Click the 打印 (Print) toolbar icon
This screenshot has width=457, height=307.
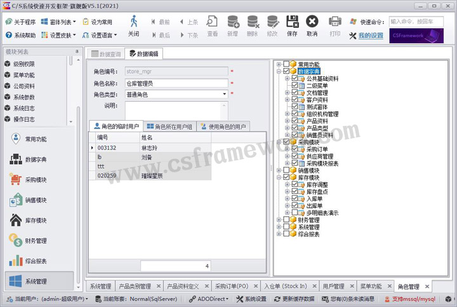click(335, 25)
